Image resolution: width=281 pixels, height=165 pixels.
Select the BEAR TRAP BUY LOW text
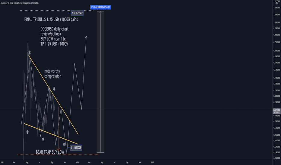[50, 152]
